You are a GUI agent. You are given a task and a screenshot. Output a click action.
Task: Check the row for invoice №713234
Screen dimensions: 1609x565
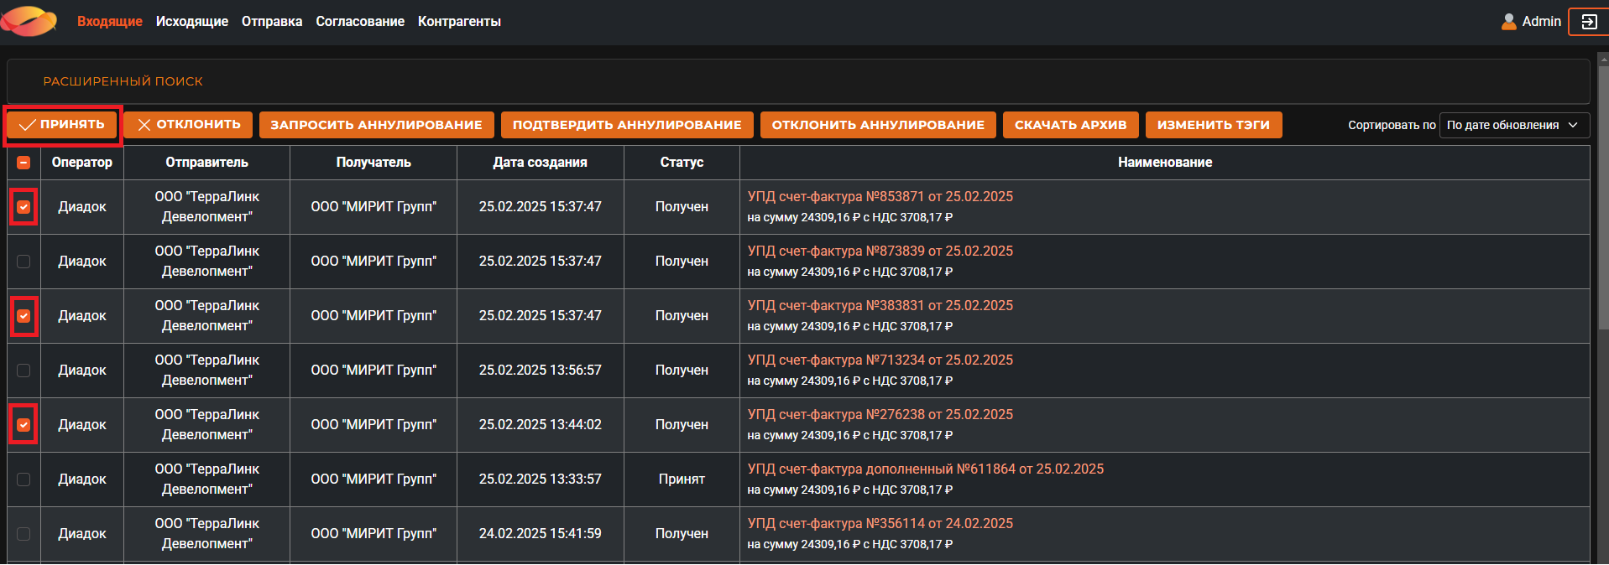(x=24, y=371)
